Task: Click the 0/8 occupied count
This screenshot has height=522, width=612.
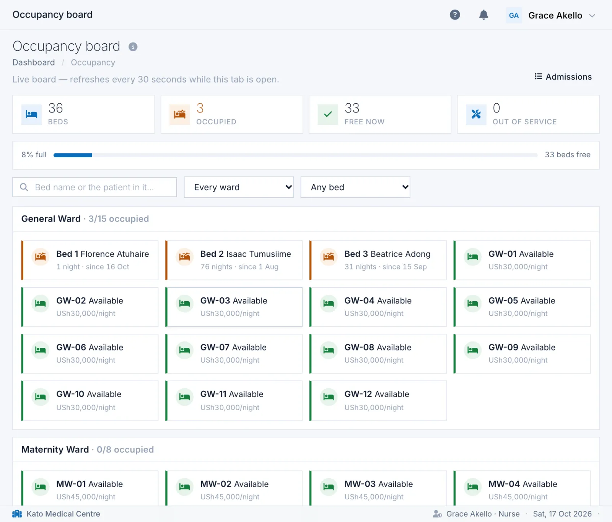Action: 125,450
